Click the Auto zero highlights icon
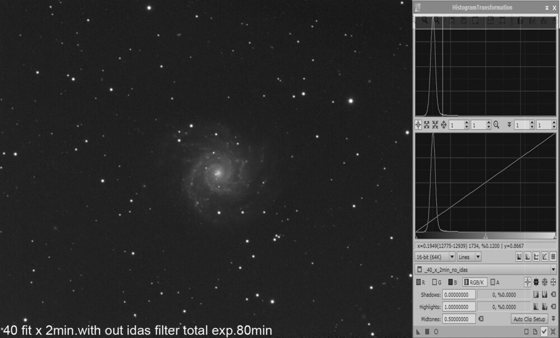560x338 pixels. pyautogui.click(x=536, y=307)
